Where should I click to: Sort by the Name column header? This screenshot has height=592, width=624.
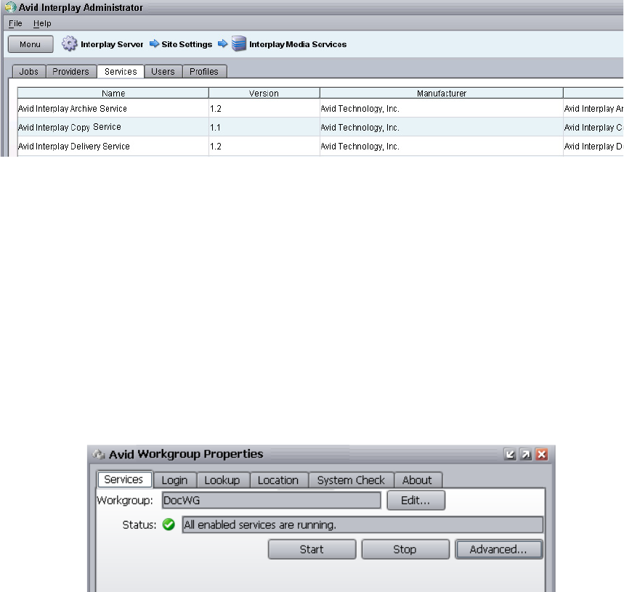(x=113, y=94)
